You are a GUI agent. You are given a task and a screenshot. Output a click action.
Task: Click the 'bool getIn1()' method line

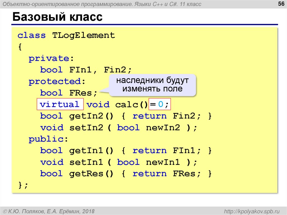click(x=126, y=151)
